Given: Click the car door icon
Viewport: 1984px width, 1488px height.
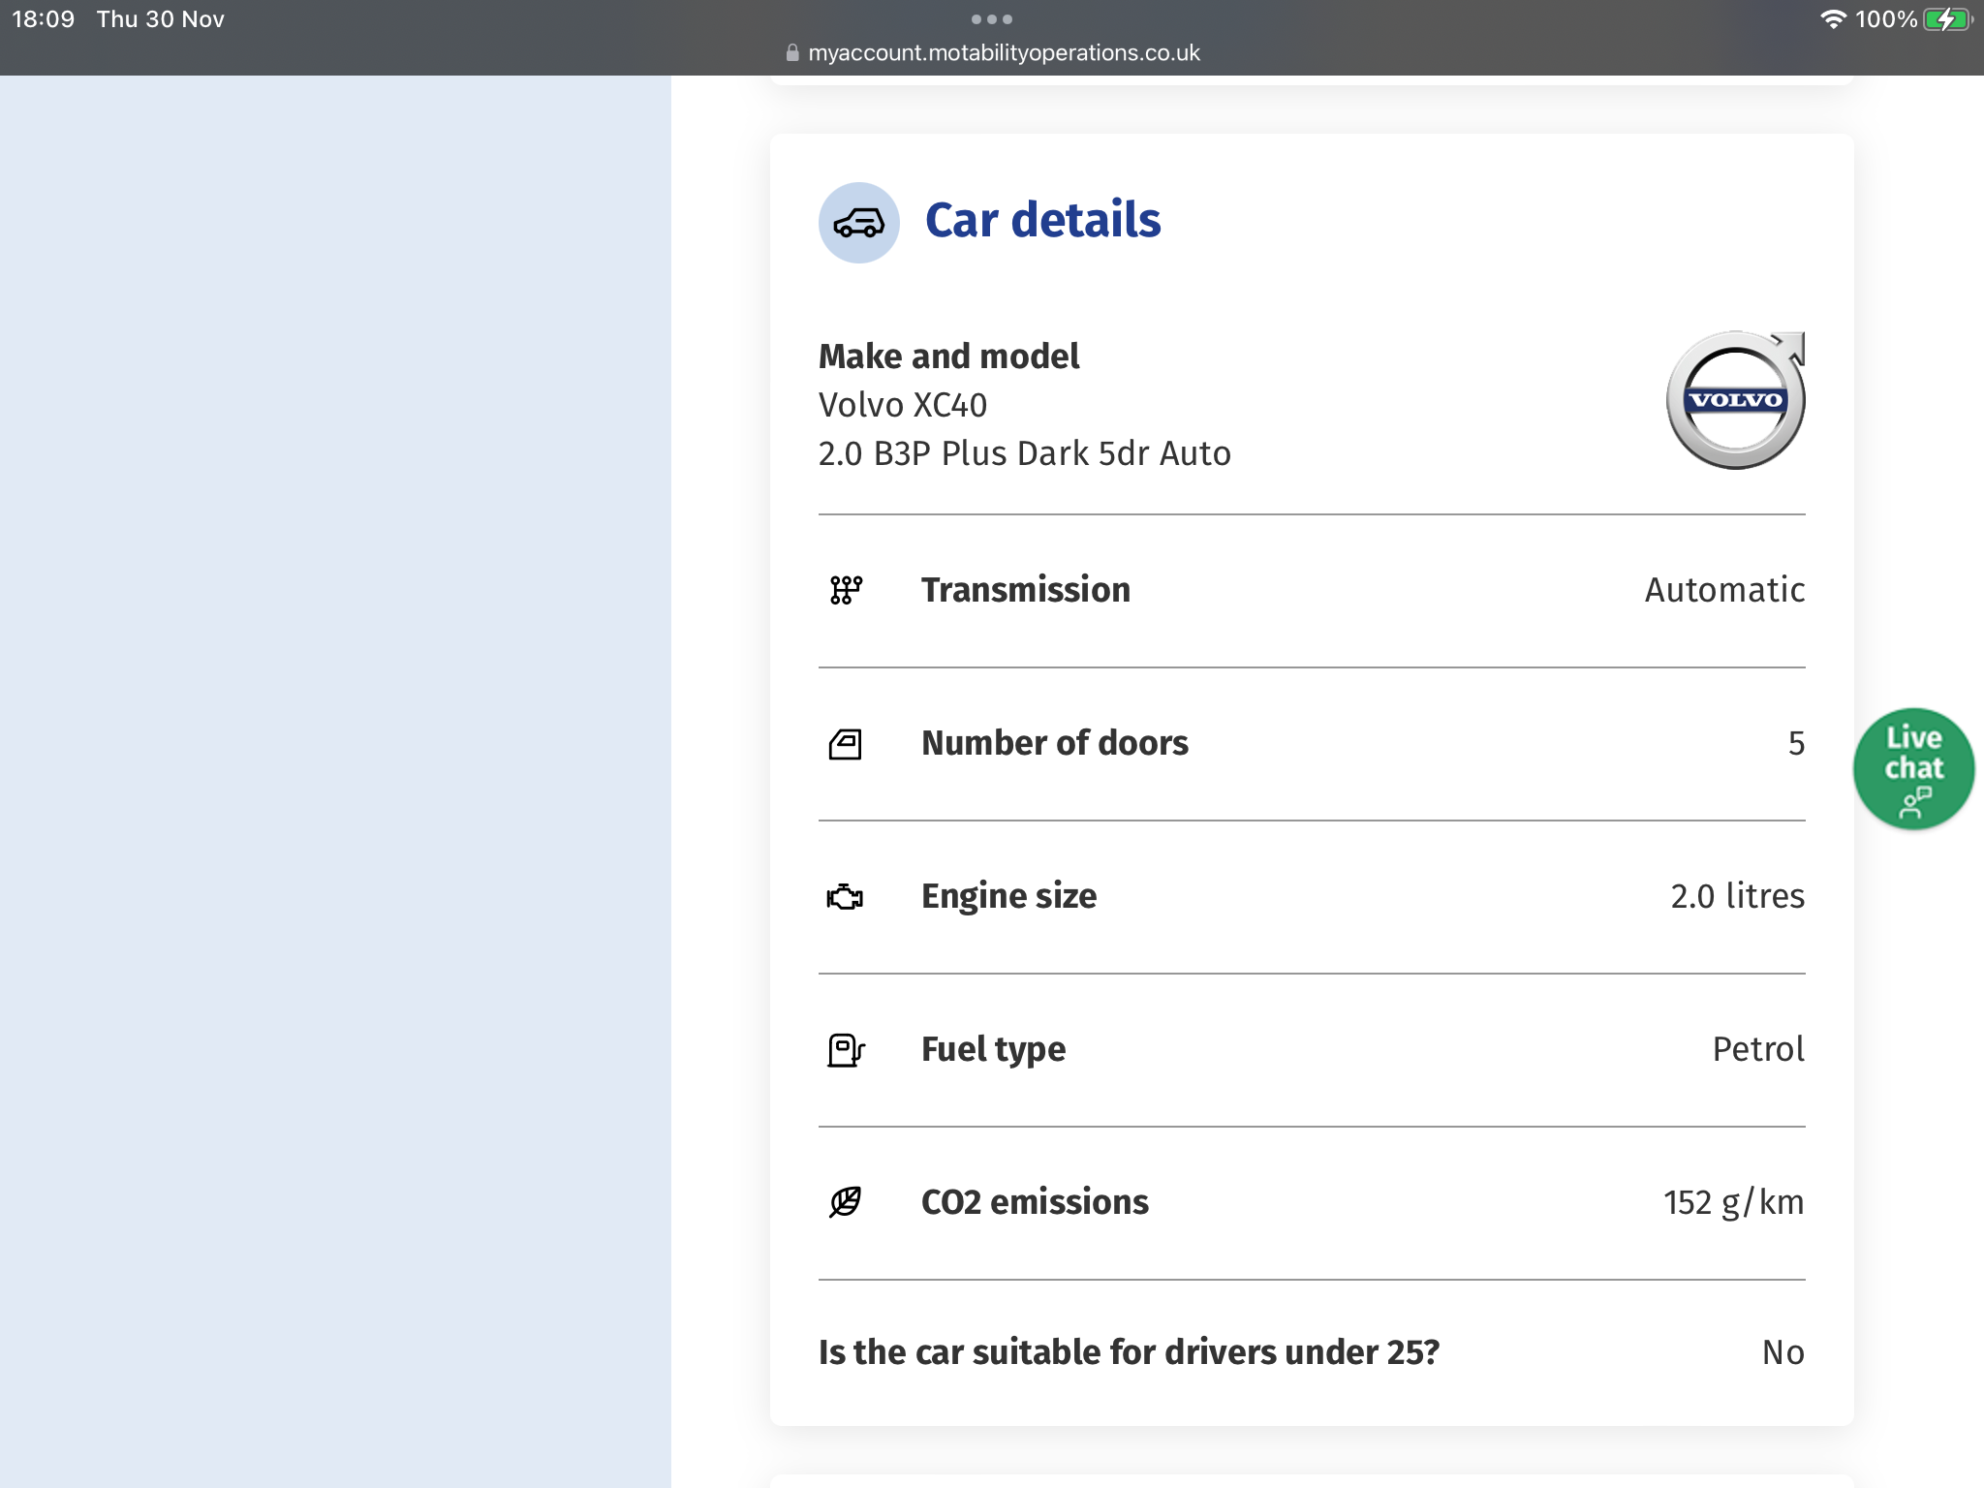Looking at the screenshot, I should [846, 743].
